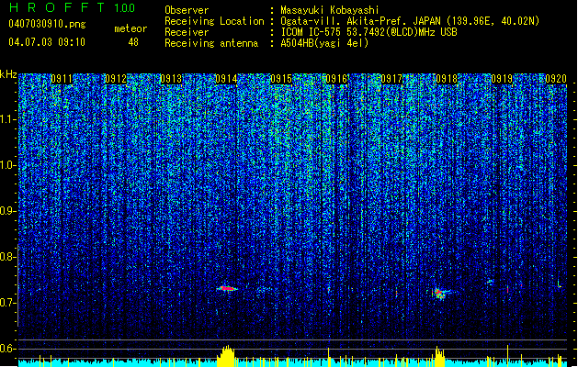The width and height of the screenshot is (578, 367).
Task: Click the 0.9 kHz axis tick label
Action: click(x=8, y=211)
